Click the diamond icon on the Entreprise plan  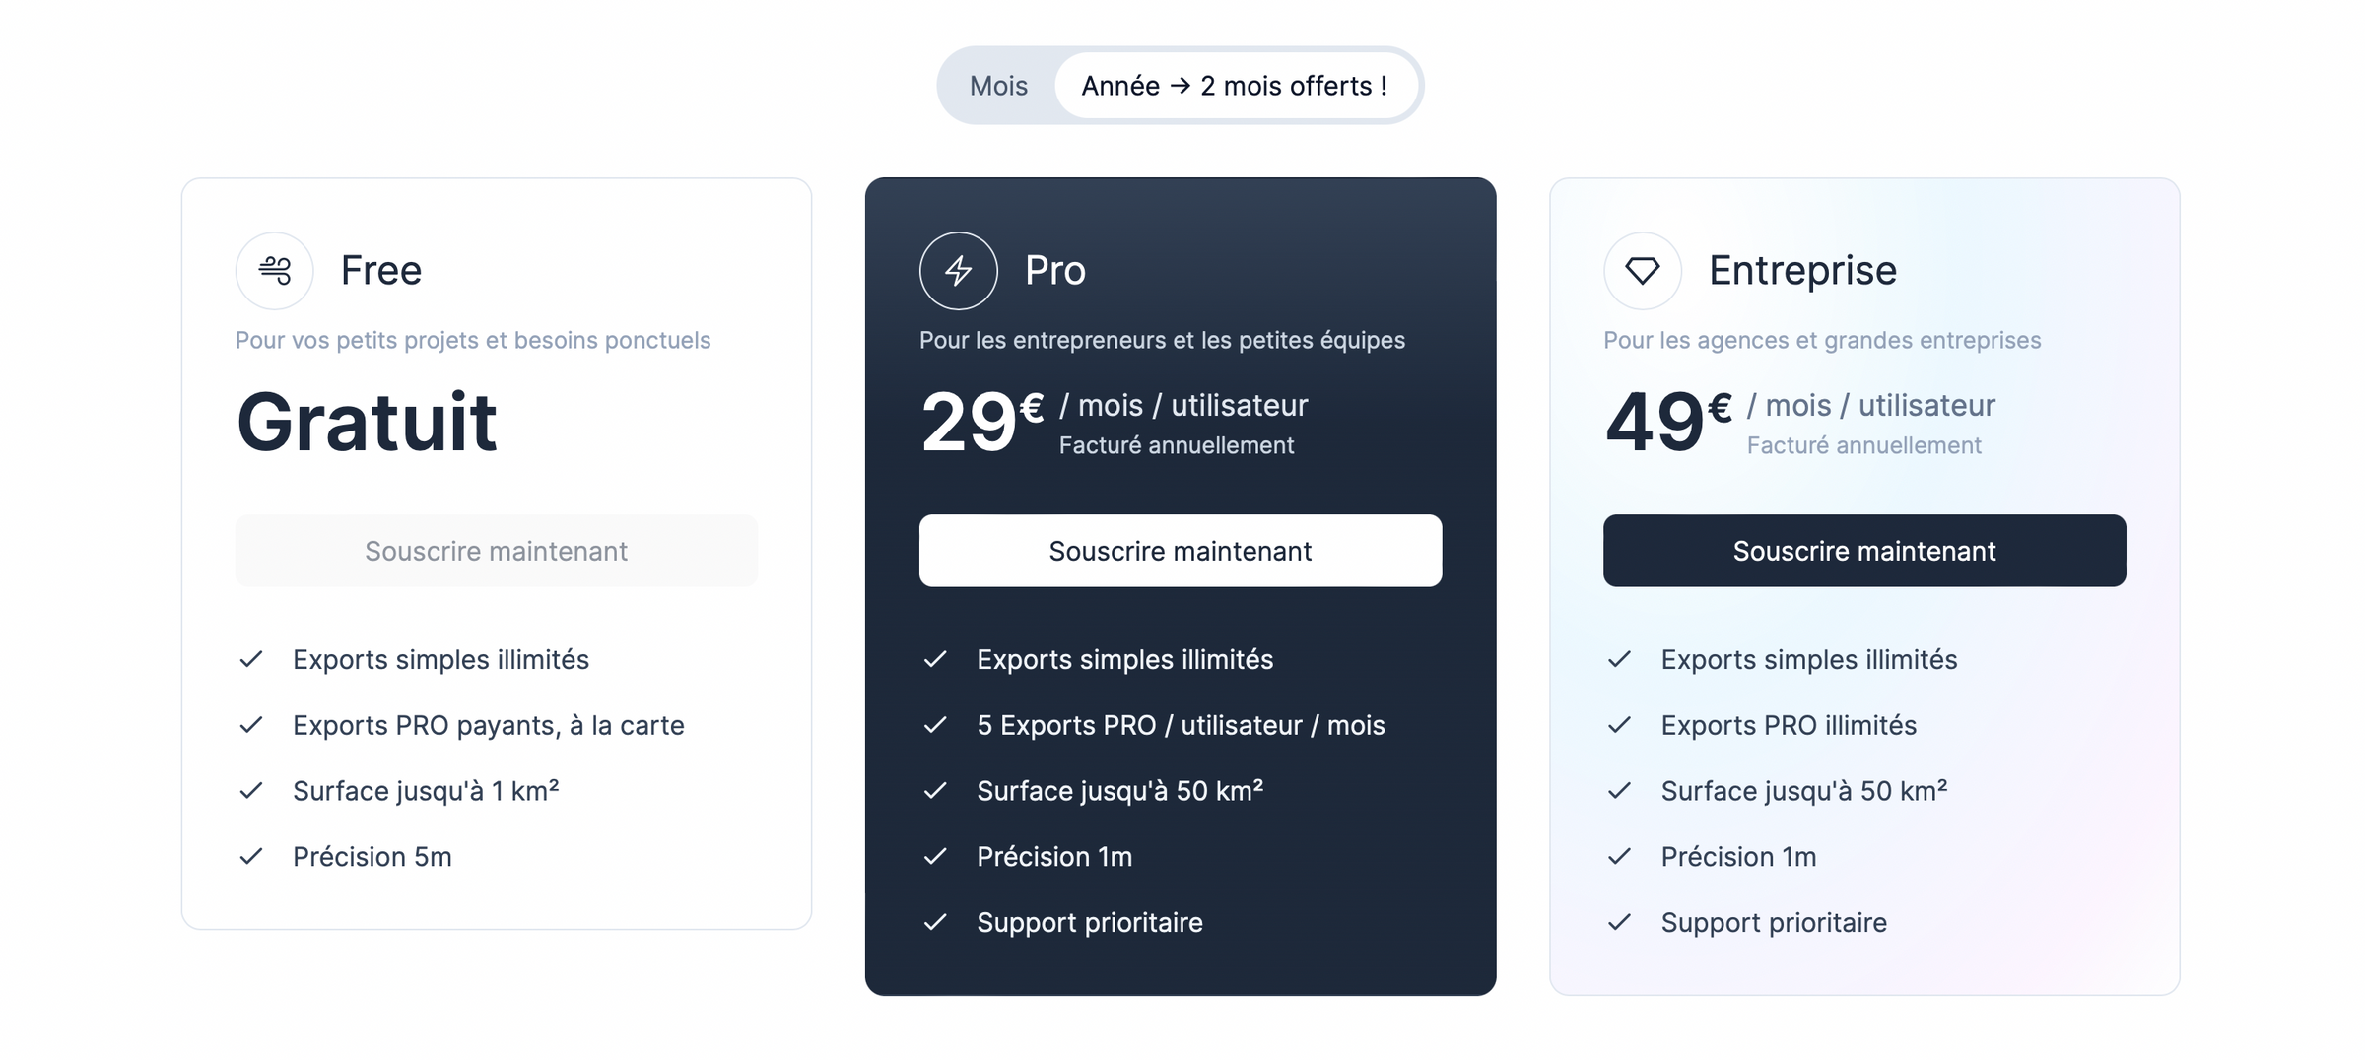click(x=1642, y=270)
